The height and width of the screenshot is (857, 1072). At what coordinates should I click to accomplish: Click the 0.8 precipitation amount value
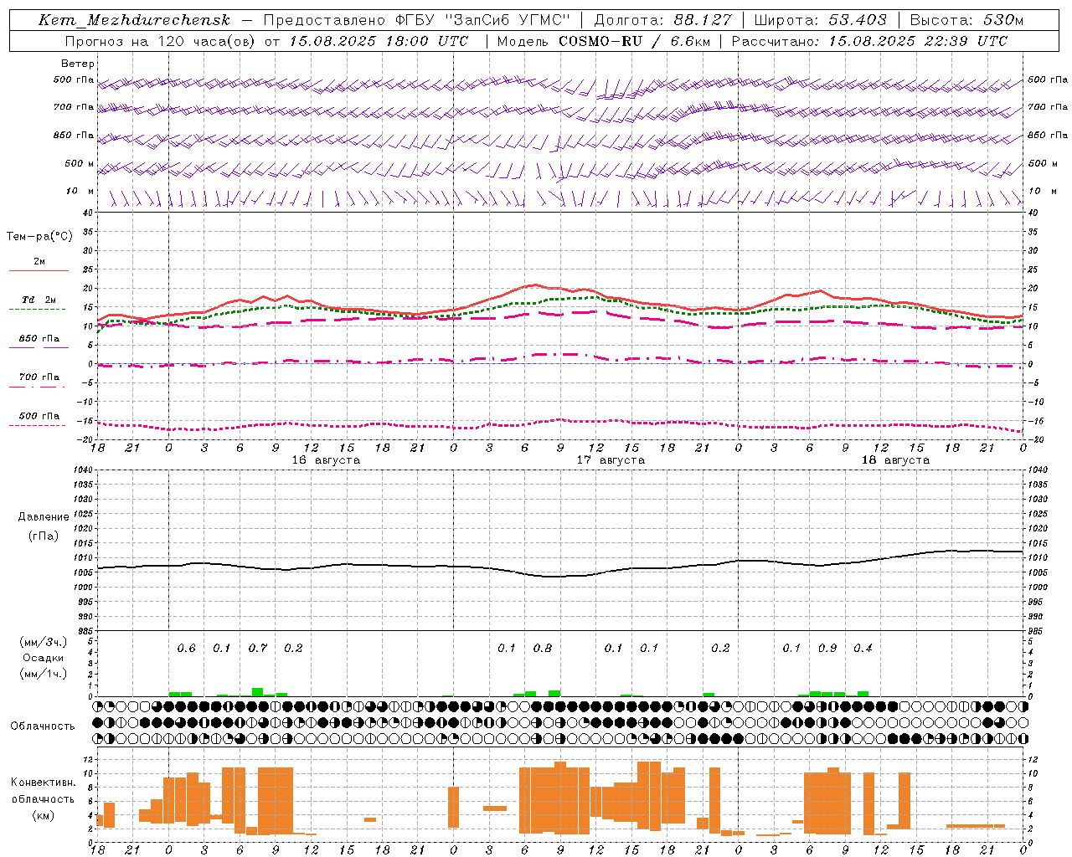tap(542, 649)
